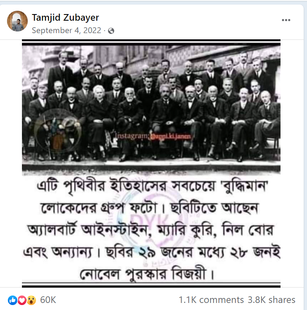307x310 pixels.
Task: Click the Public globe audience icon
Action: [x=111, y=31]
